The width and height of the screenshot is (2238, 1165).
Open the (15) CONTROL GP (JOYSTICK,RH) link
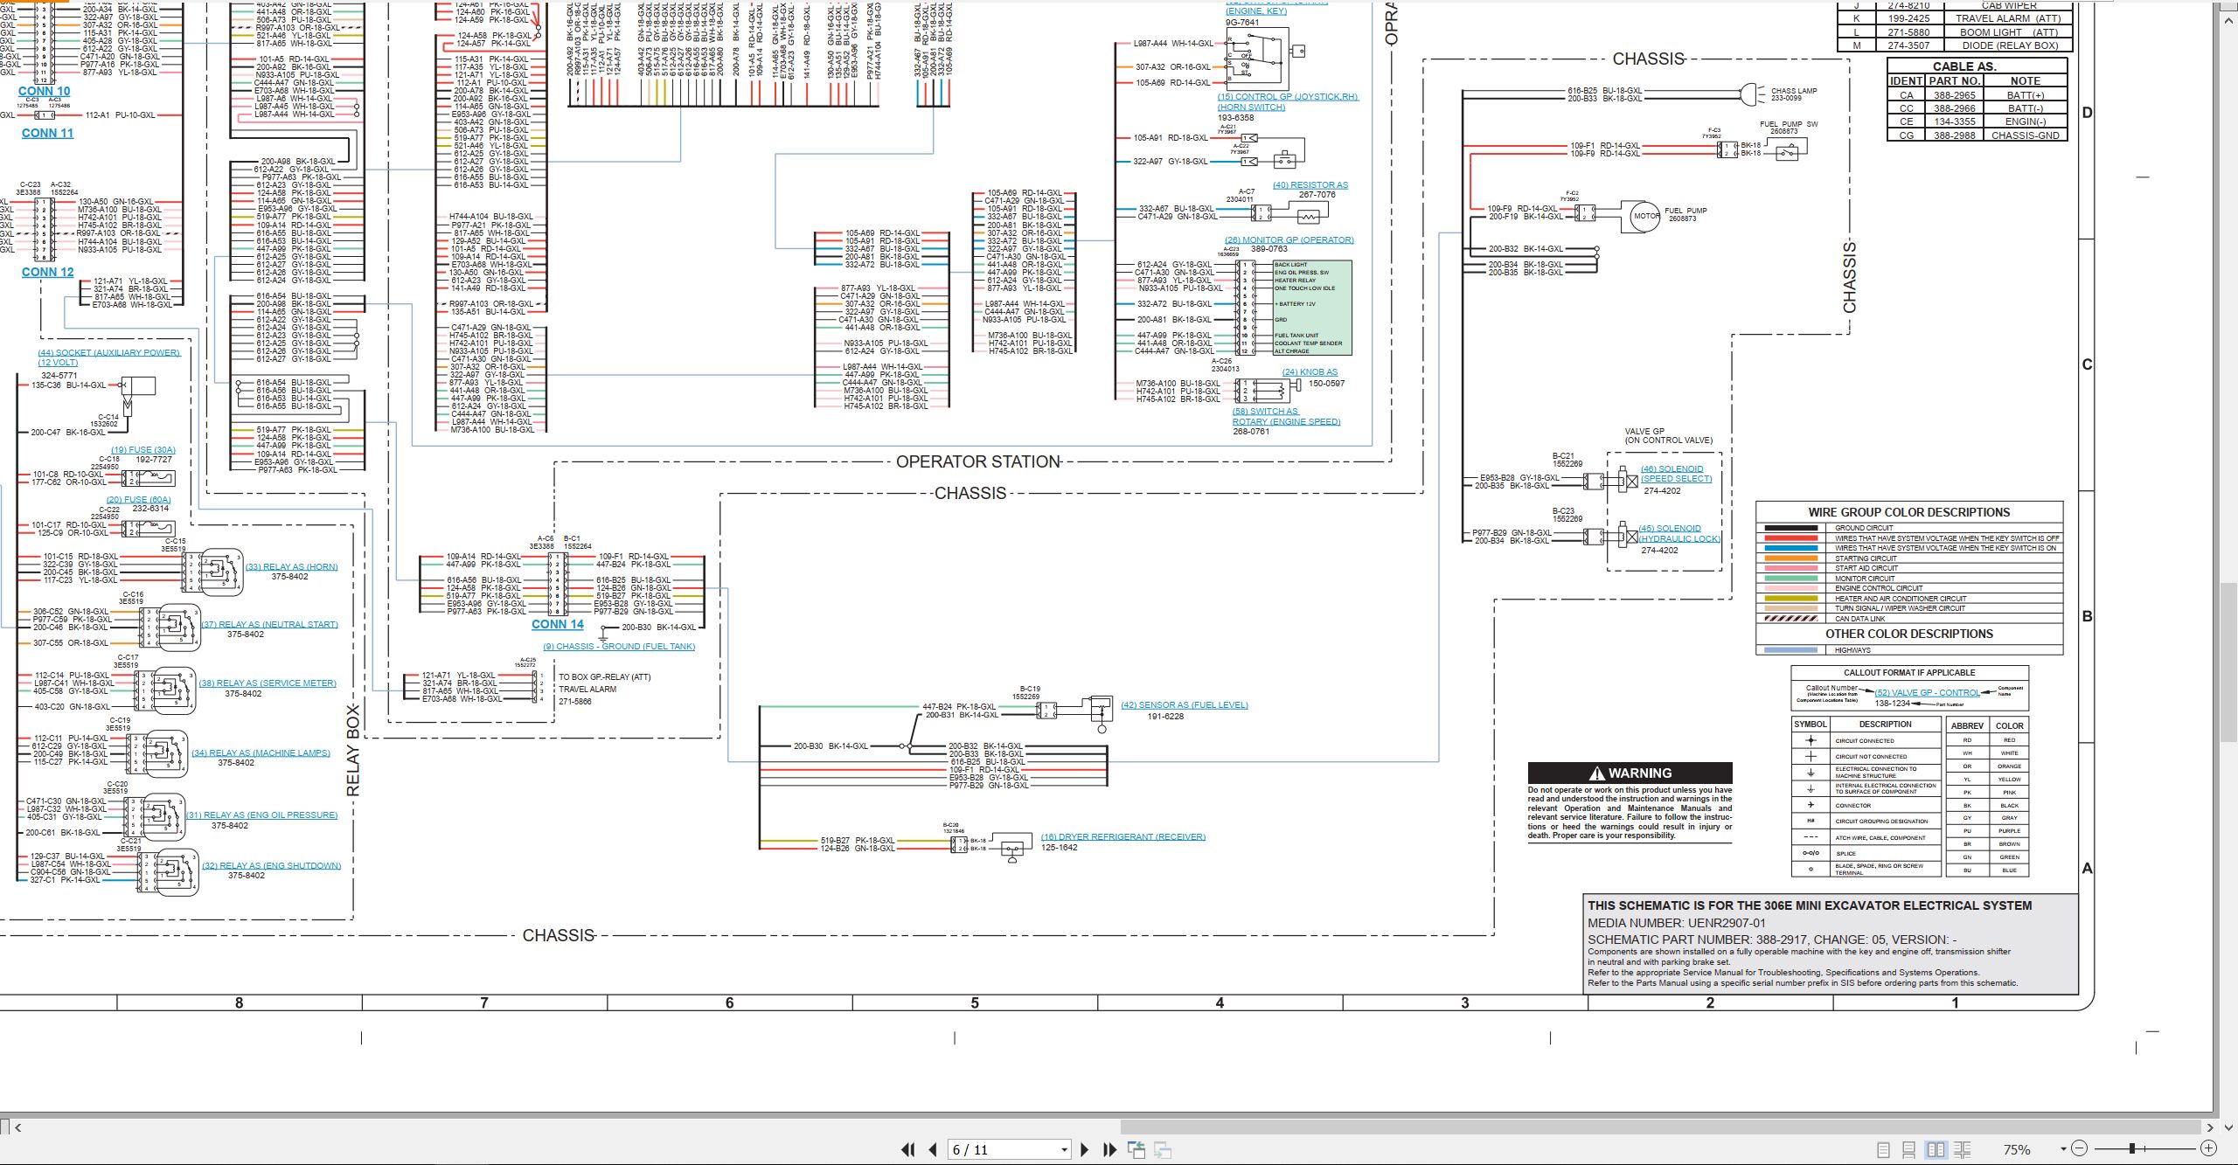1288,102
